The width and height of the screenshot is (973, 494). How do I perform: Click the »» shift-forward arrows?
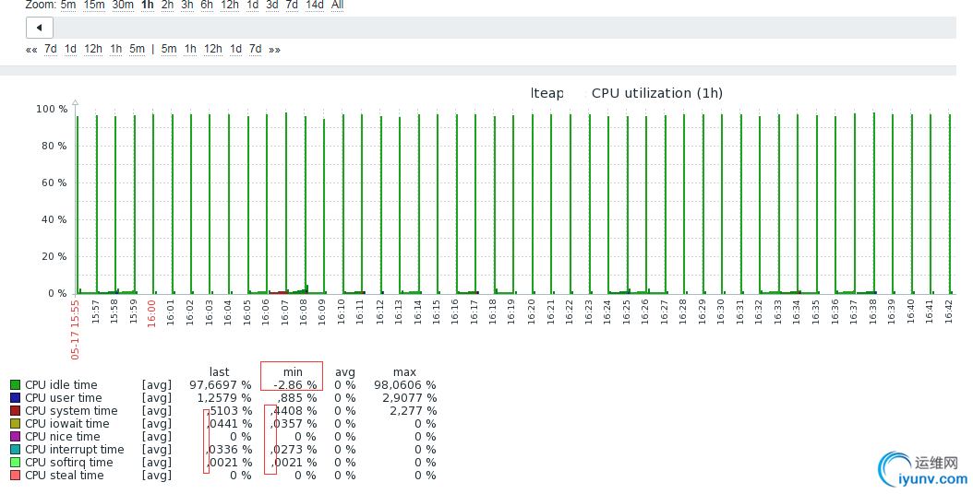(x=274, y=50)
